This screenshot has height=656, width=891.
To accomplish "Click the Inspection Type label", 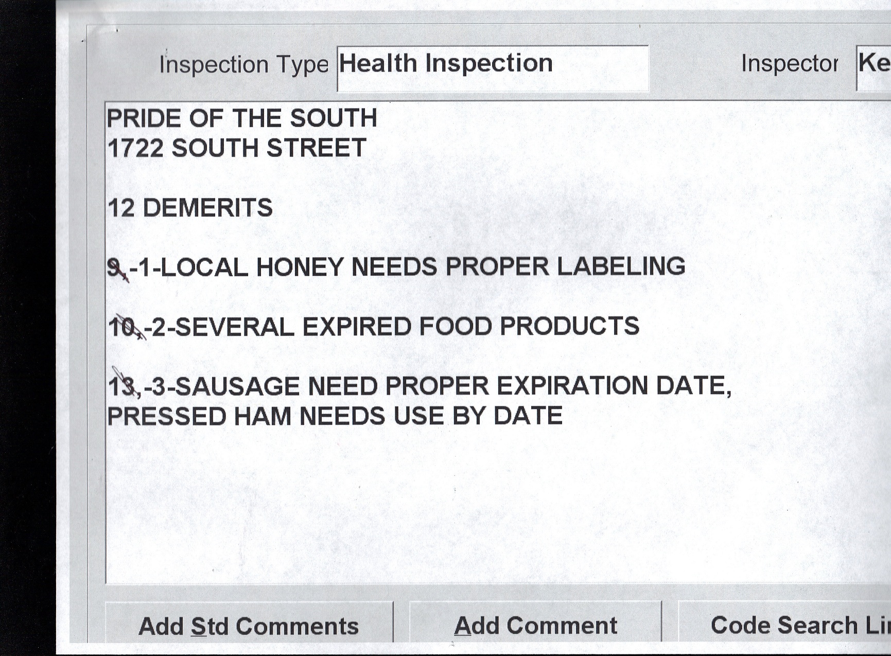I will pos(243,65).
